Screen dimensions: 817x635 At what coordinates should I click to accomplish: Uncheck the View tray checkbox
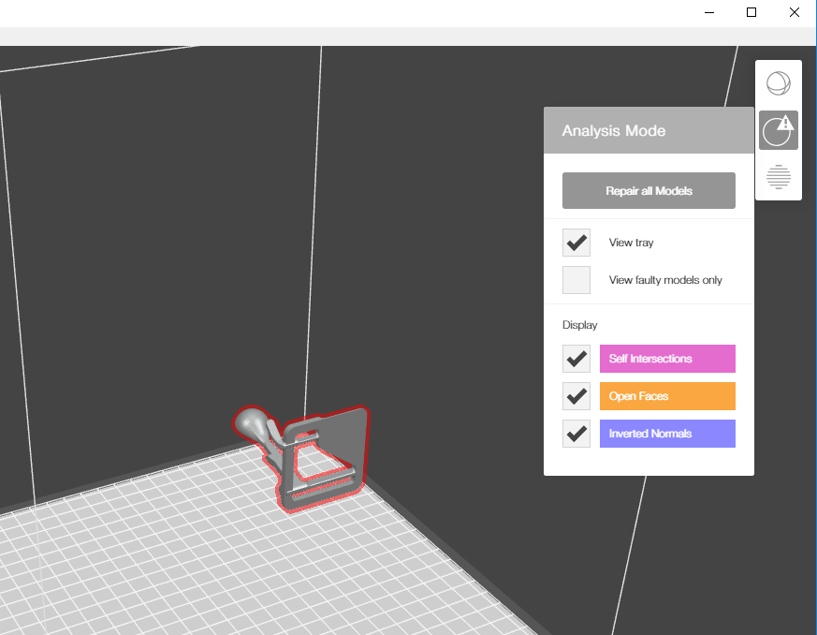pos(576,243)
